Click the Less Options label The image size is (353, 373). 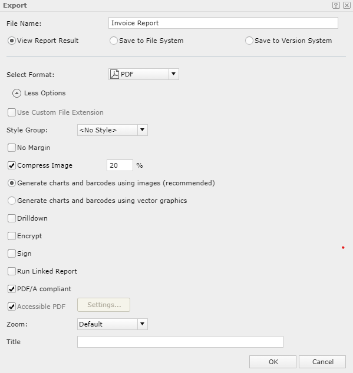tap(45, 93)
